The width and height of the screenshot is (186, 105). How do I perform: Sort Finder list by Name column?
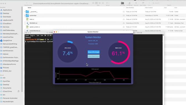pos(29,8)
